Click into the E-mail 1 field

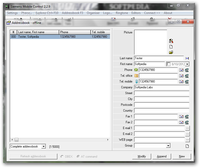coord(160,128)
